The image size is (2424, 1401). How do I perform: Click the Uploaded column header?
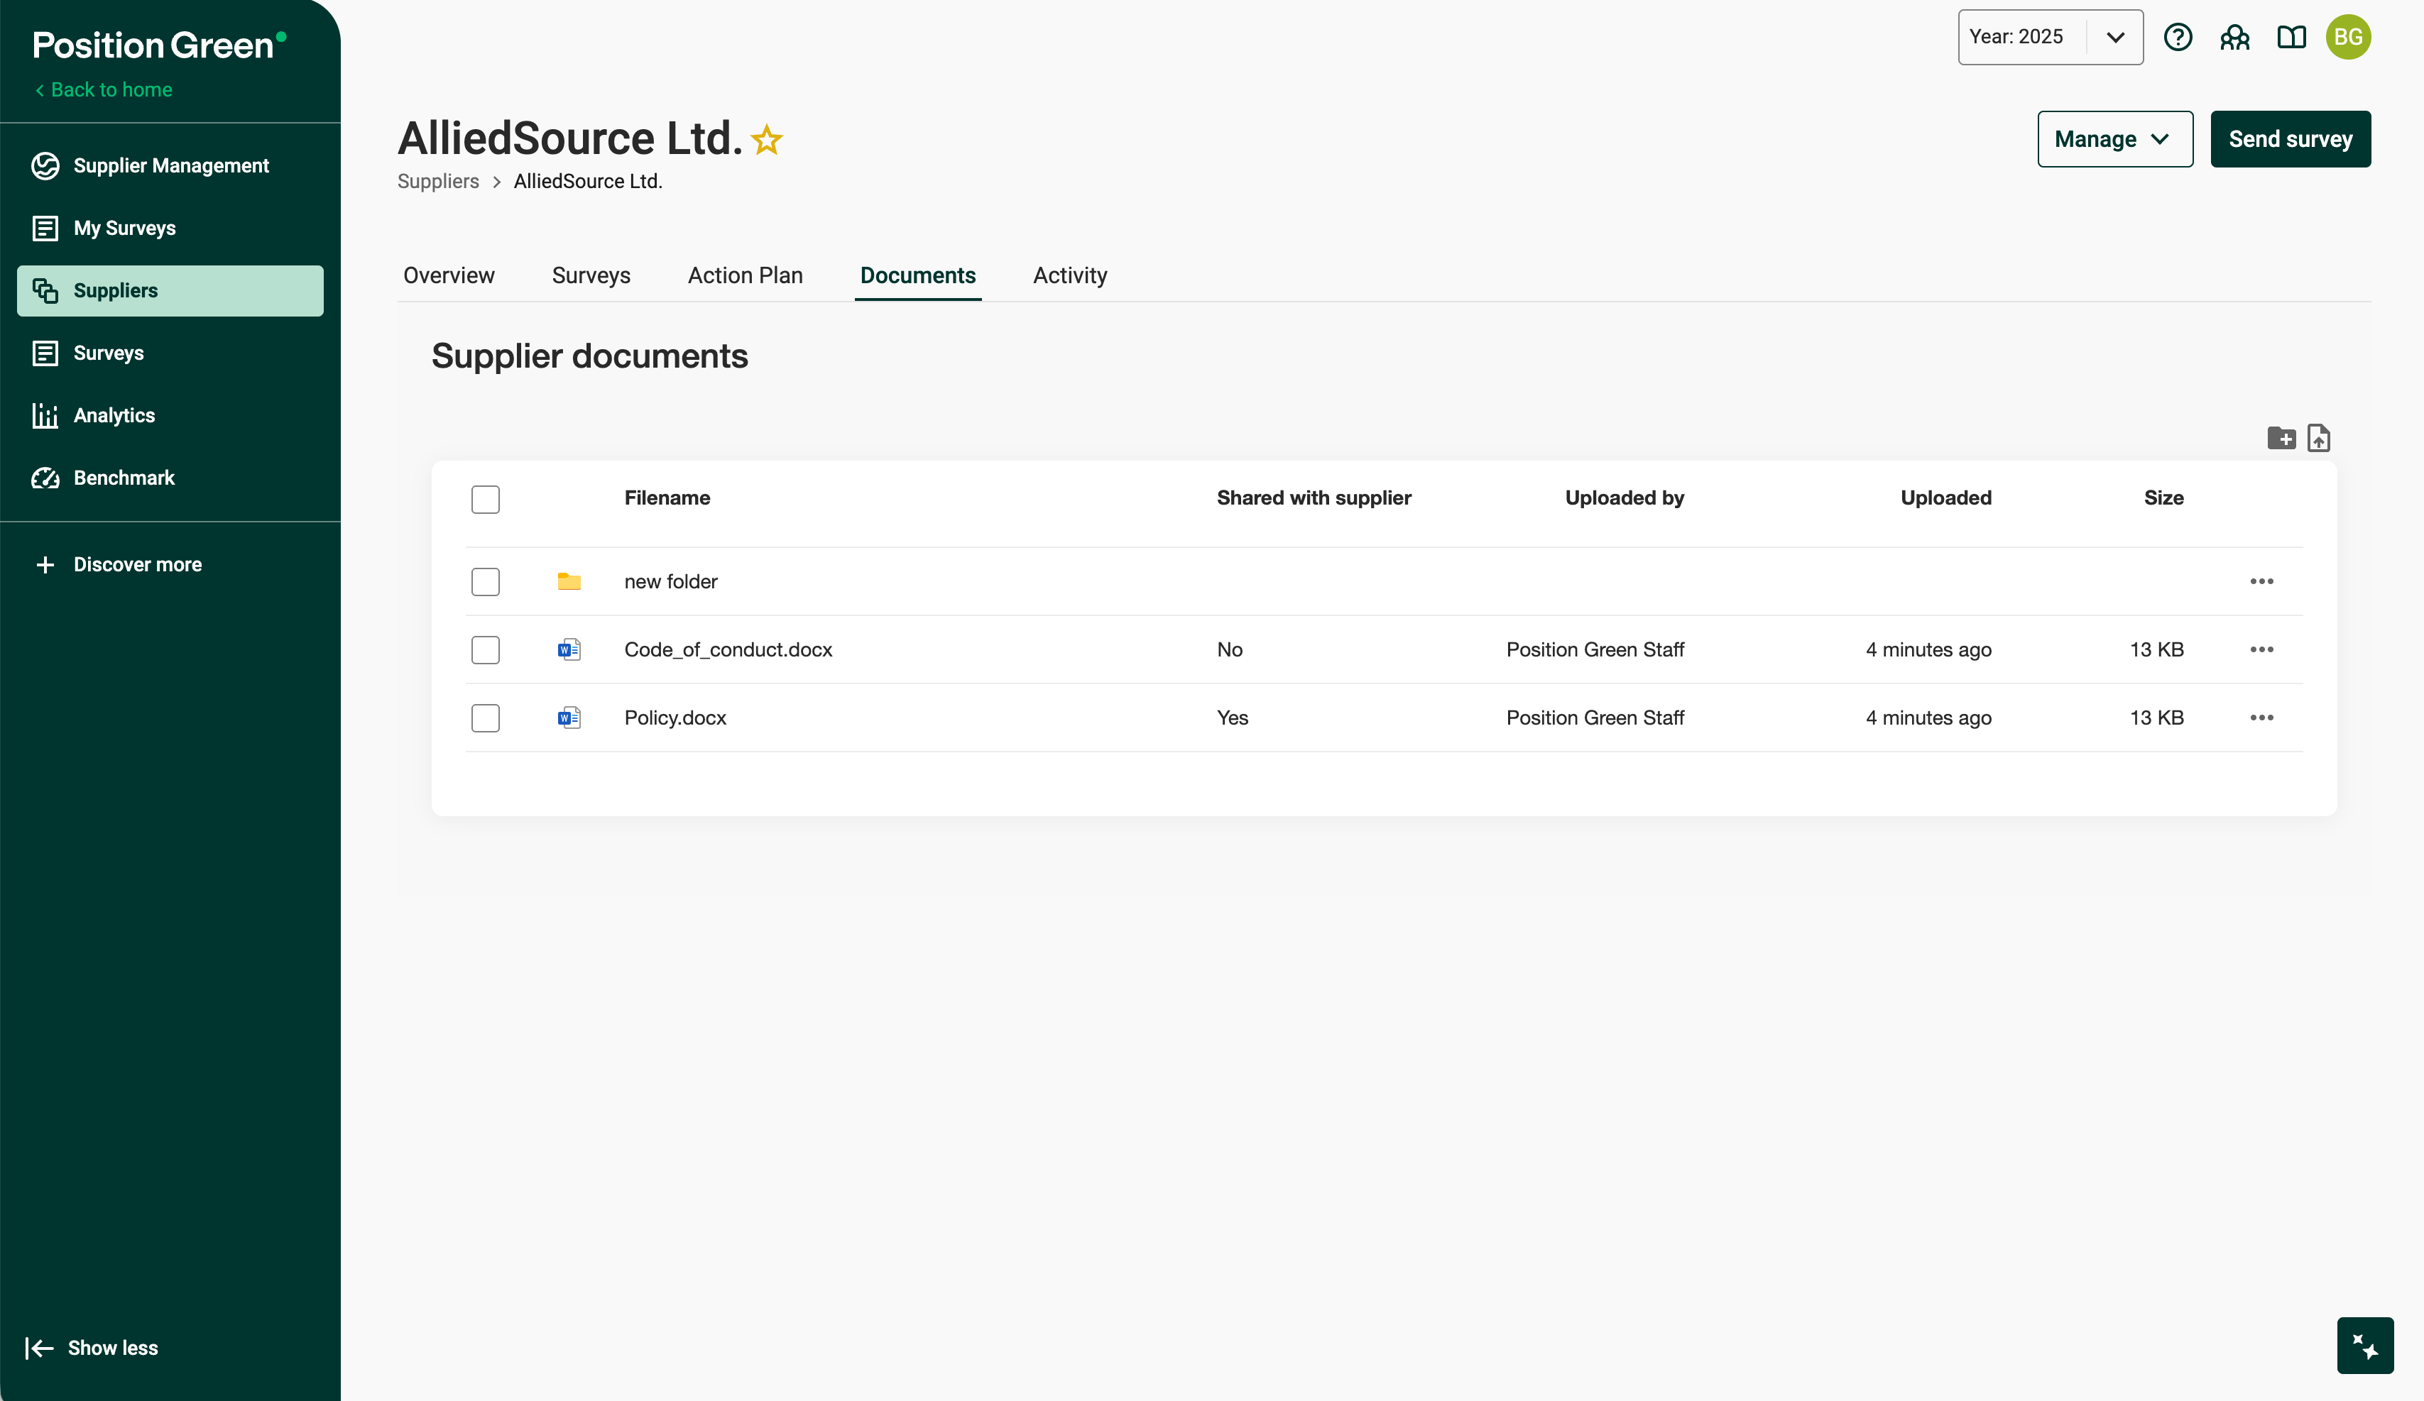[1945, 498]
